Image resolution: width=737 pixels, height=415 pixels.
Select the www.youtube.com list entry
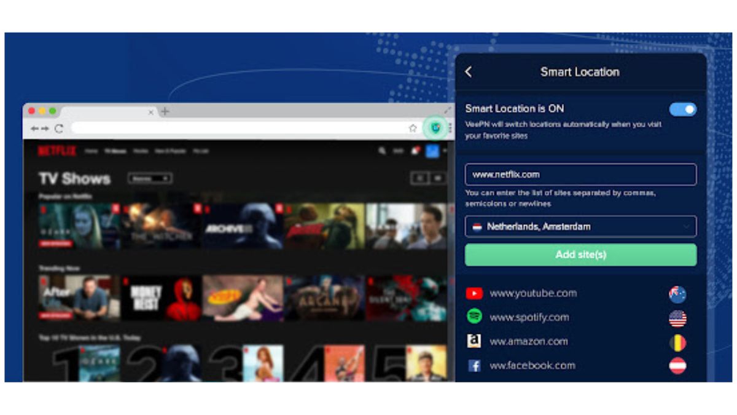pos(575,293)
